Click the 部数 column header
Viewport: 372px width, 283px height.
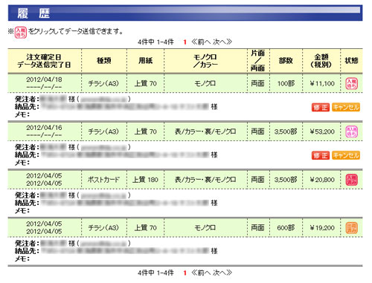click(286, 61)
